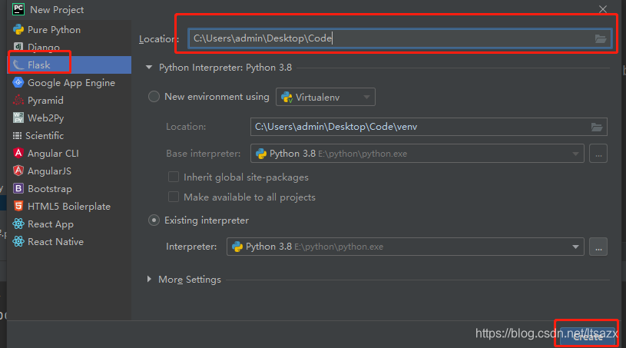Click the Google App Engine icon

18,82
